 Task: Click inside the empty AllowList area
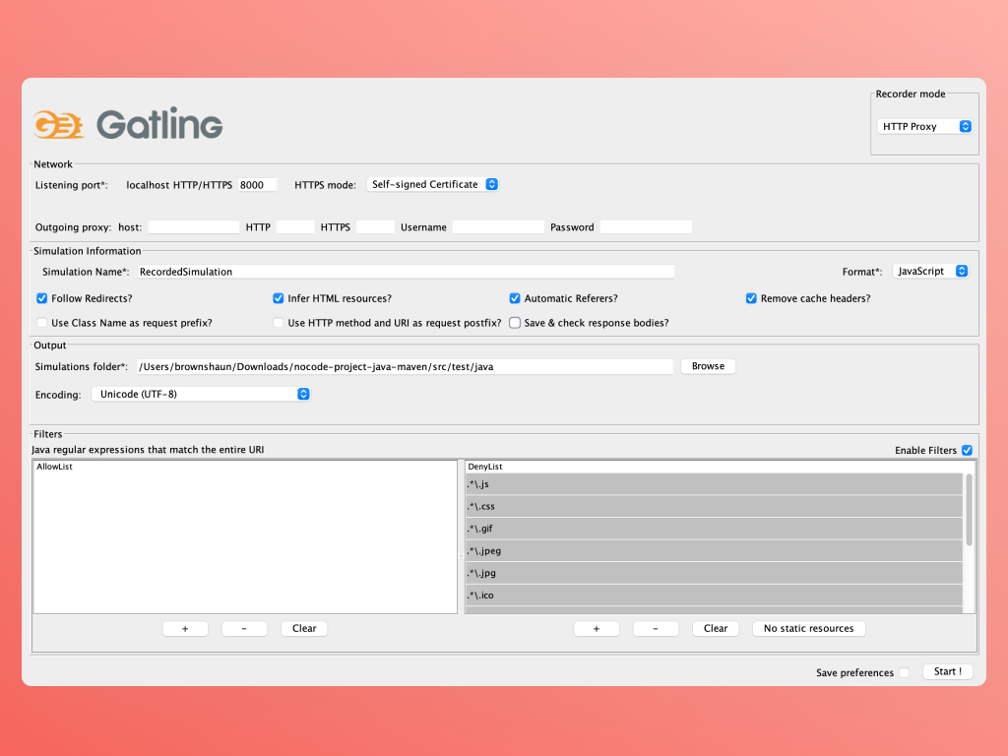pos(245,542)
